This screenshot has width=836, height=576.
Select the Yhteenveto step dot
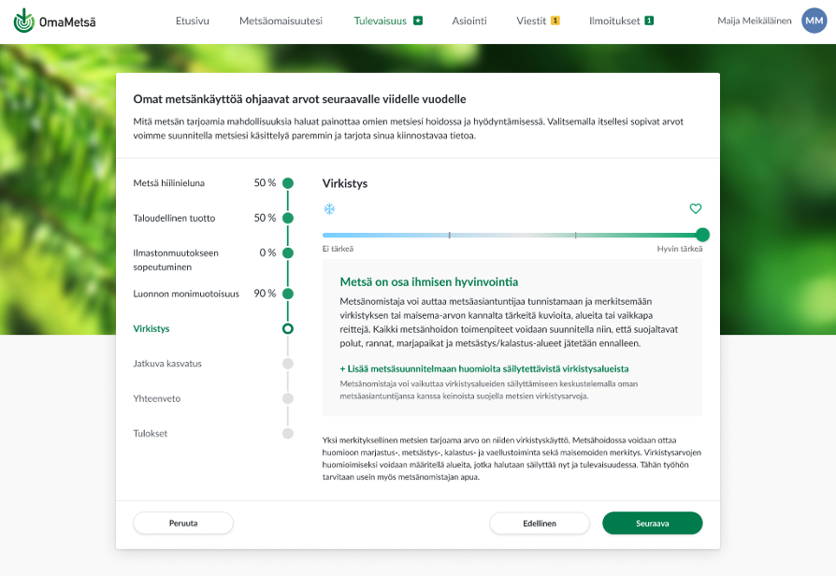pyautogui.click(x=288, y=398)
